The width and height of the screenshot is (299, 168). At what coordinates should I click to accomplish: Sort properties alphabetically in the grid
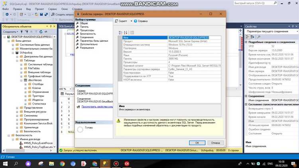point(126,32)
